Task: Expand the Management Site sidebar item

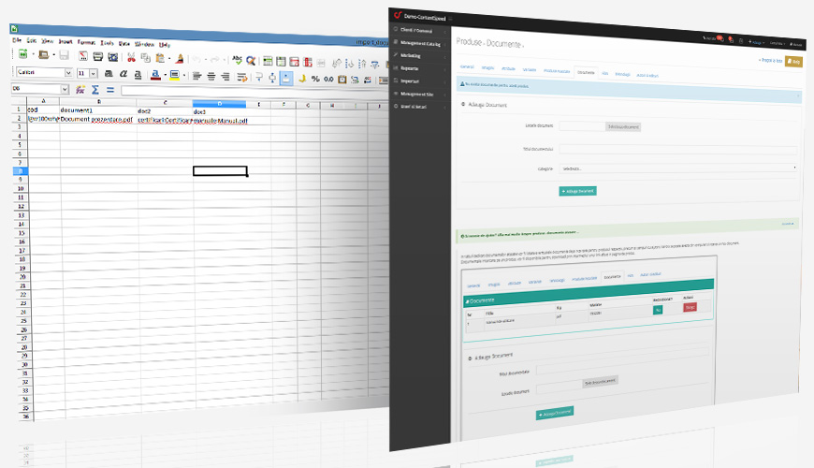Action: 420,94
